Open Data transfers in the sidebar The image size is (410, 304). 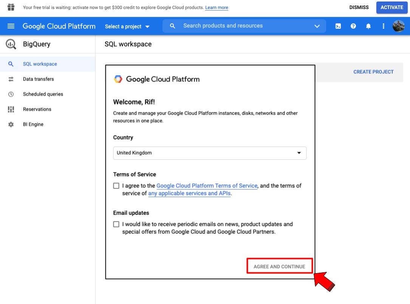pyautogui.click(x=48, y=79)
